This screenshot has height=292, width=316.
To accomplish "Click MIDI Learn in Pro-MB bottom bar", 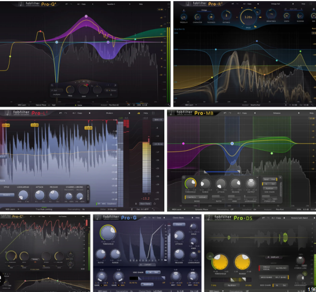I will [x=176, y=209].
